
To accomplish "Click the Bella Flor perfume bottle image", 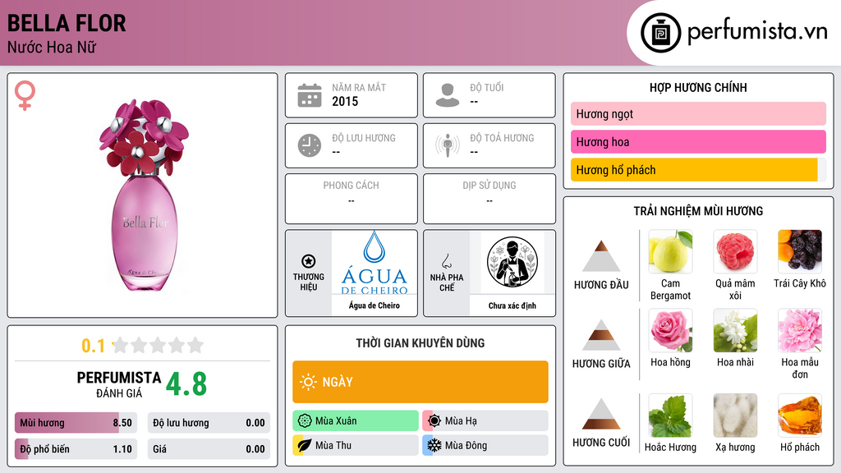I will 144,195.
